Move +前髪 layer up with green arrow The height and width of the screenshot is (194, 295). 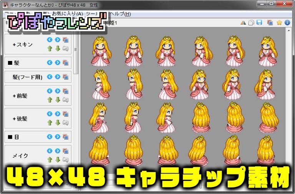tap(50, 100)
